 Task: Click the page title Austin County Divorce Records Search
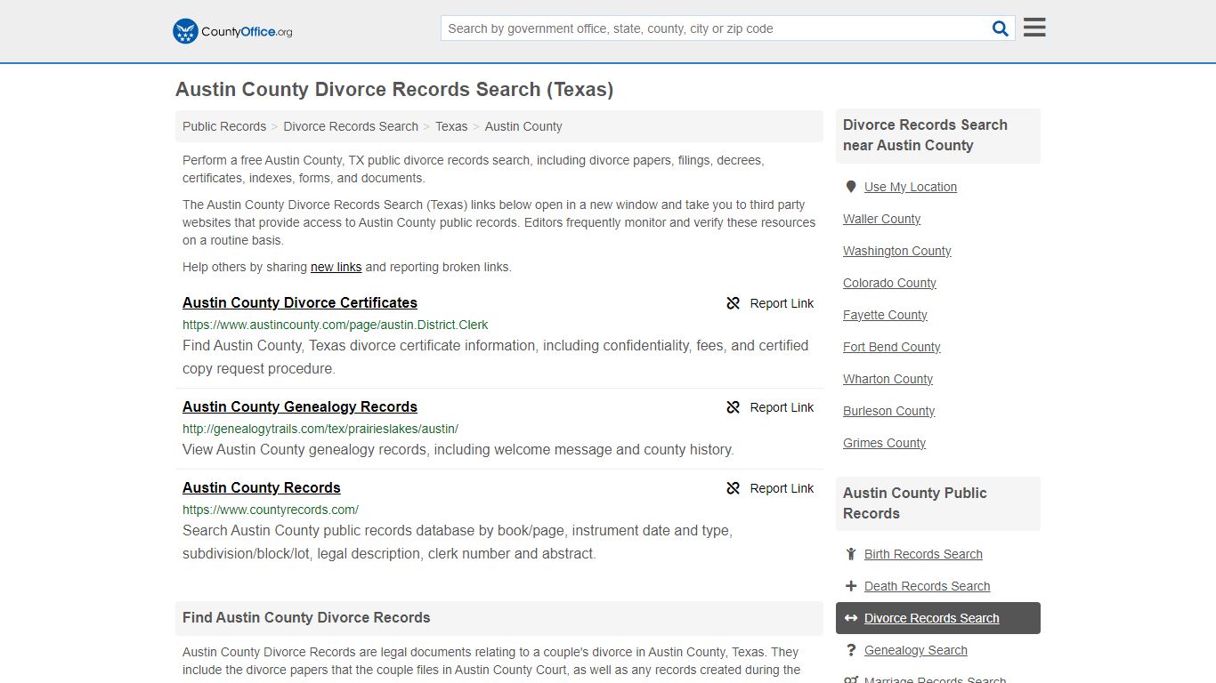tap(394, 90)
